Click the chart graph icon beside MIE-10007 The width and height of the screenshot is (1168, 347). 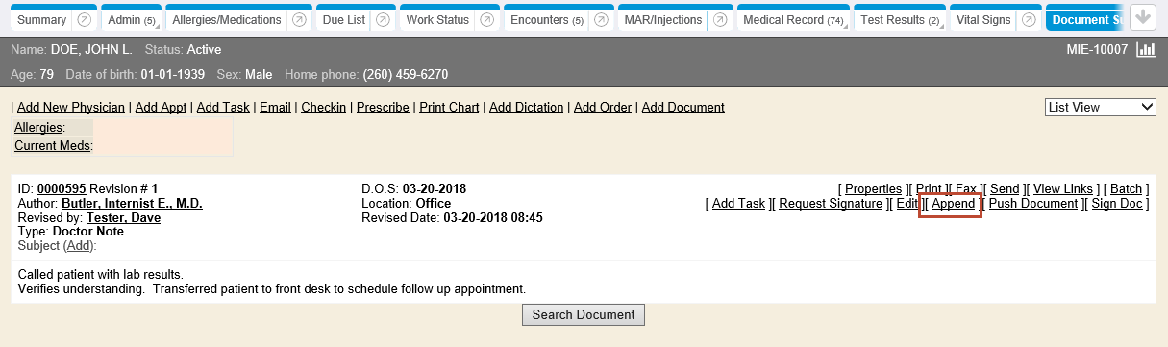click(x=1146, y=50)
